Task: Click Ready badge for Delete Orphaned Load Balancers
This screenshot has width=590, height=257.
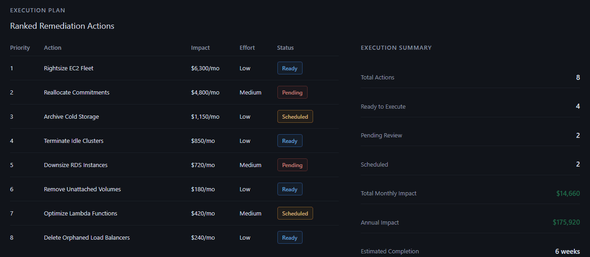Action: click(290, 238)
